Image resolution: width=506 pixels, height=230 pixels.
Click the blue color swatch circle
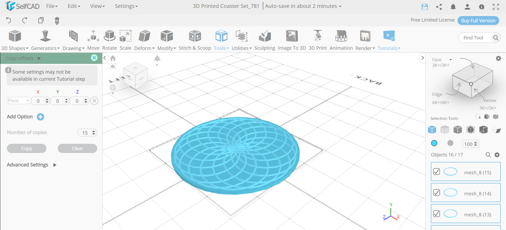[x=434, y=143]
